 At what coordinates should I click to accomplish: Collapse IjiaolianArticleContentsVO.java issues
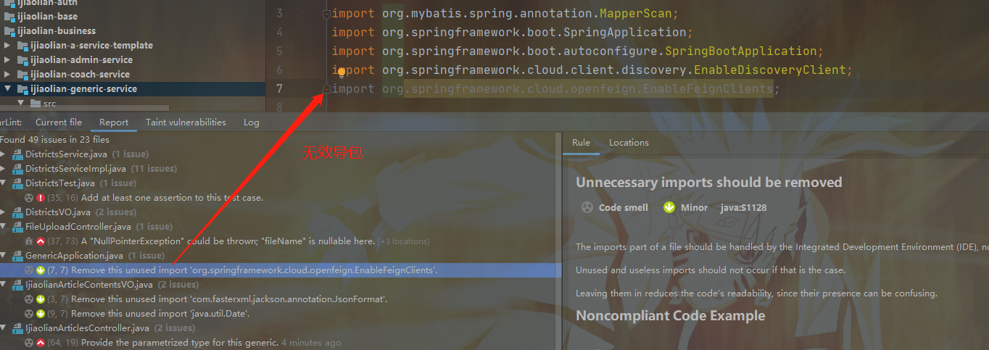click(x=4, y=285)
